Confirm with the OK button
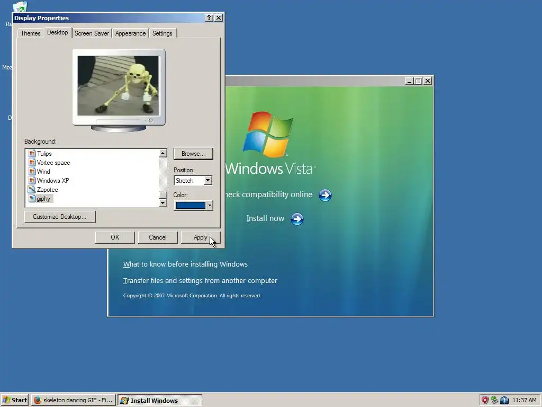Viewport: 542px width, 407px height. click(115, 237)
